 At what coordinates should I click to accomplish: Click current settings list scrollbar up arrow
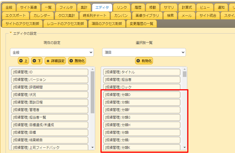tap(92, 69)
